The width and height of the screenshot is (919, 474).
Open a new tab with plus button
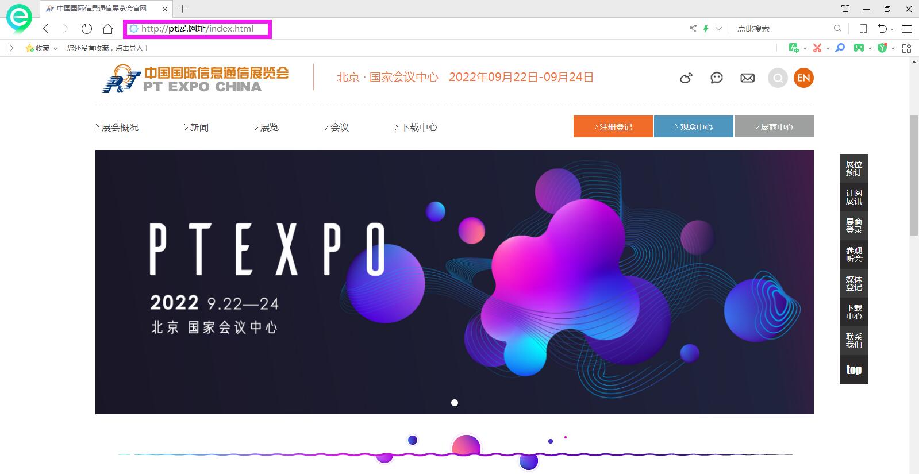182,9
